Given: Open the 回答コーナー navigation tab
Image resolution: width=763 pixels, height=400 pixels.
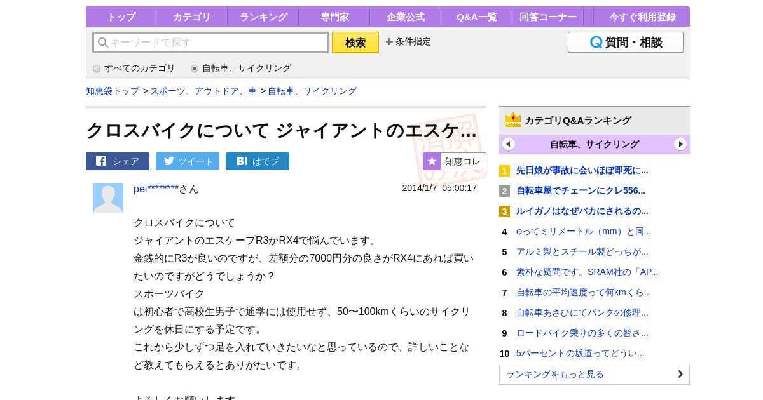Looking at the screenshot, I should click(x=548, y=17).
